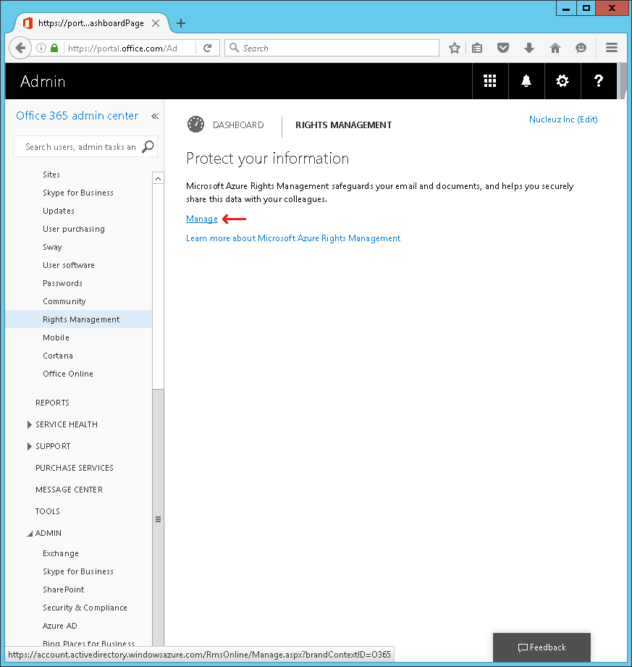This screenshot has width=632, height=667.
Task: Expand the Support section
Action: tap(30, 446)
